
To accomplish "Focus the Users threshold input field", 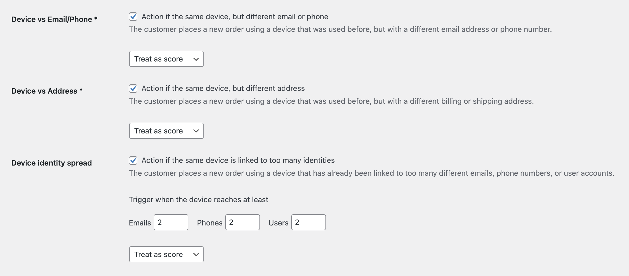I will click(309, 222).
